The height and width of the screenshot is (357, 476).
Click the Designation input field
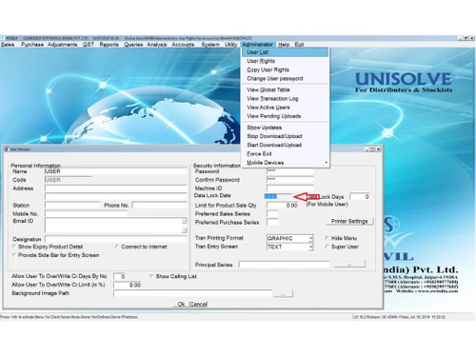tap(115, 239)
